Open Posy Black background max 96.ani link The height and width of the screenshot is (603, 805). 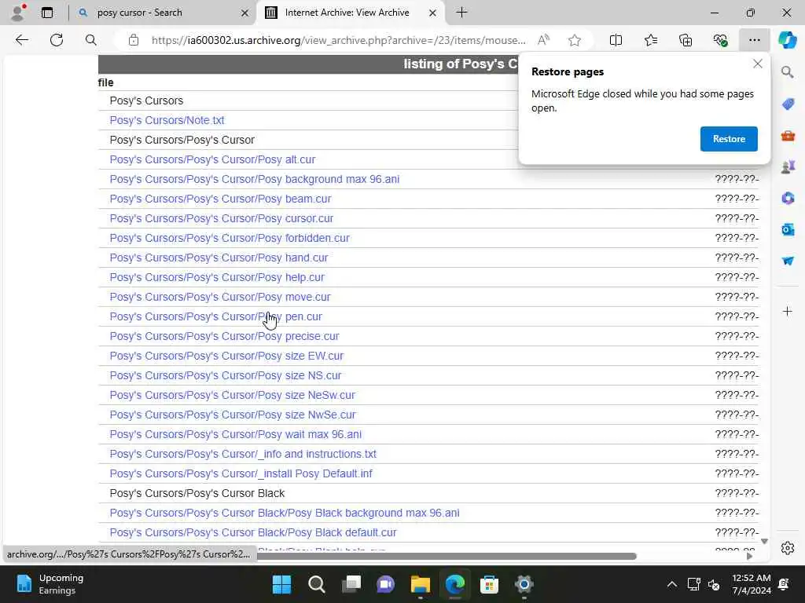point(285,513)
